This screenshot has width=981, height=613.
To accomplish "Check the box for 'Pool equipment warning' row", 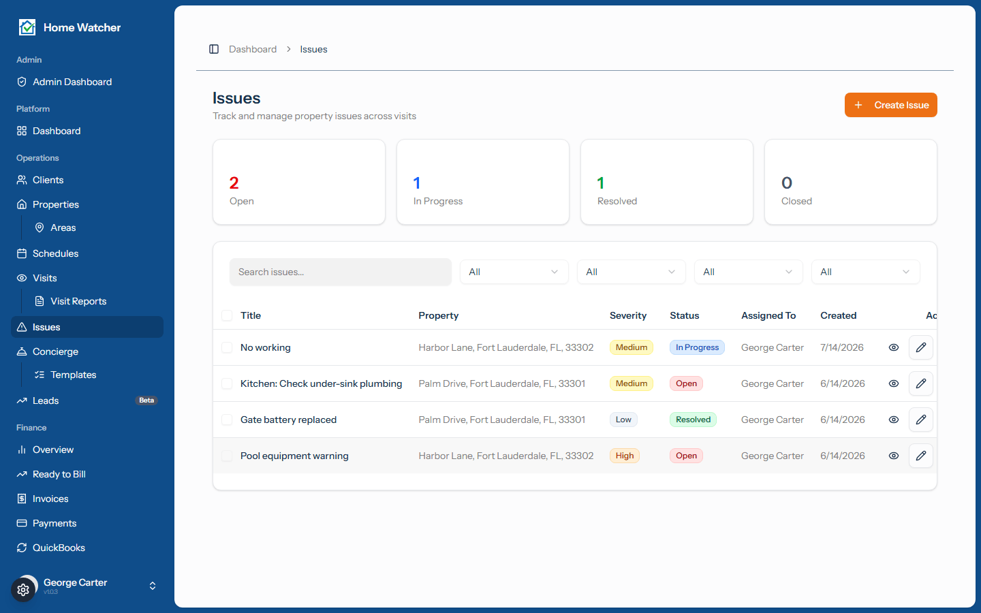I will click(x=227, y=456).
